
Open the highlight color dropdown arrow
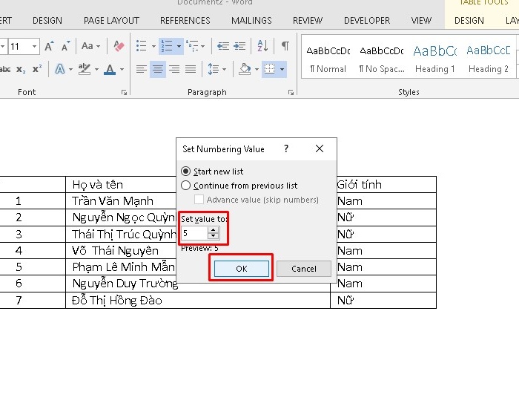[96, 69]
